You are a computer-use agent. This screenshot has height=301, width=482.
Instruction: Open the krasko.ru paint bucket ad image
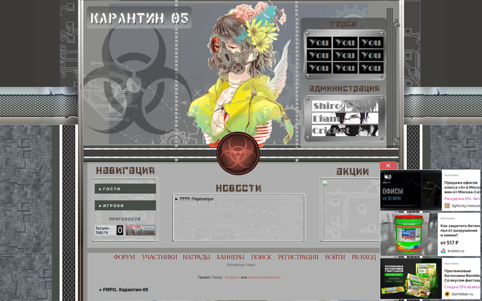[x=408, y=234]
